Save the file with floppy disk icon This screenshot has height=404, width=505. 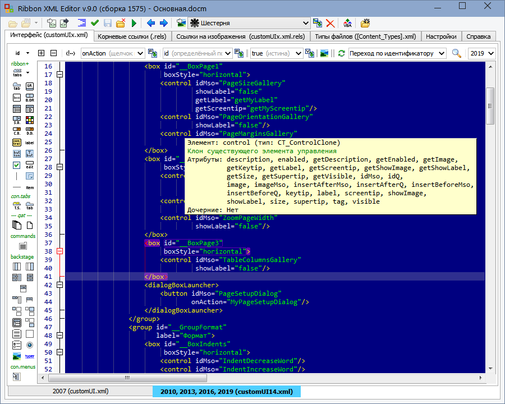(108, 23)
